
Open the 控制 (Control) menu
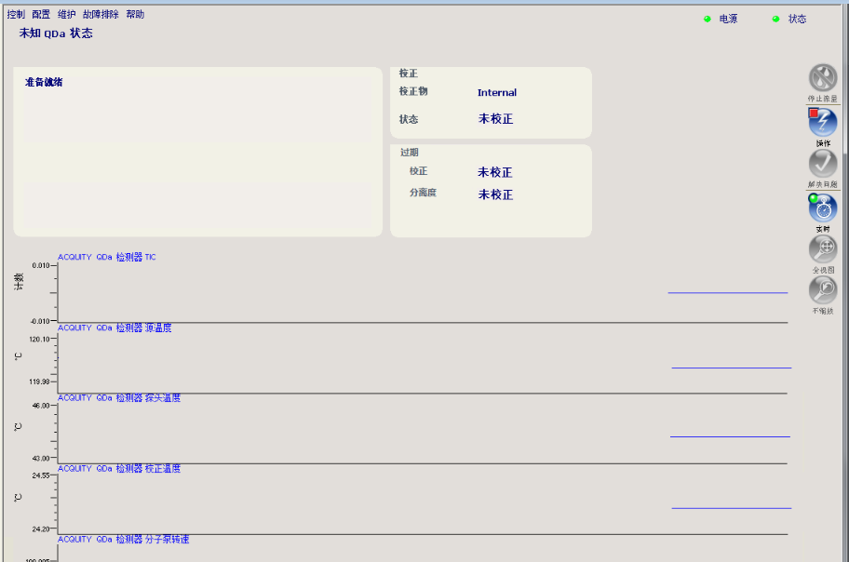[16, 15]
